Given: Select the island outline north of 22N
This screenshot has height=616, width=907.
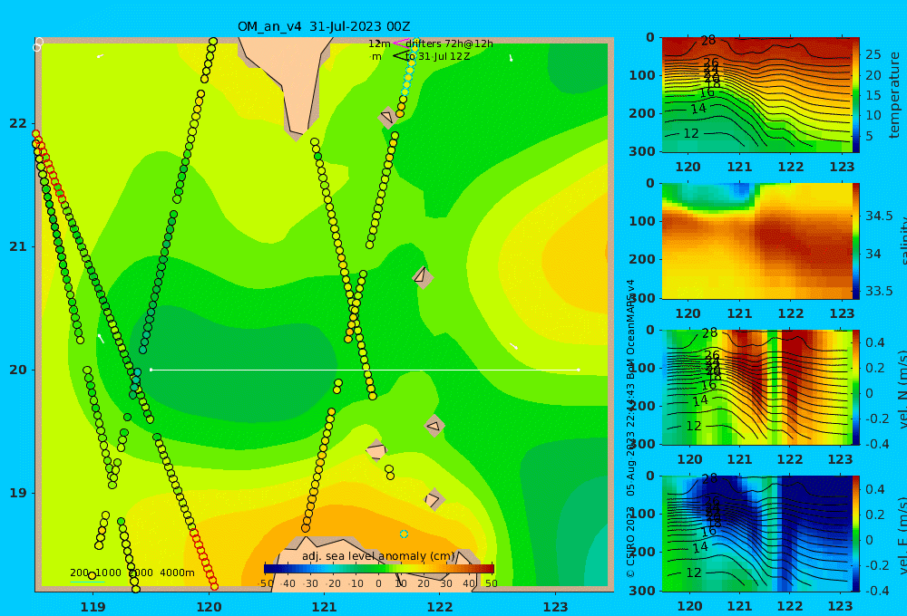Looking at the screenshot, I should coord(387,117).
